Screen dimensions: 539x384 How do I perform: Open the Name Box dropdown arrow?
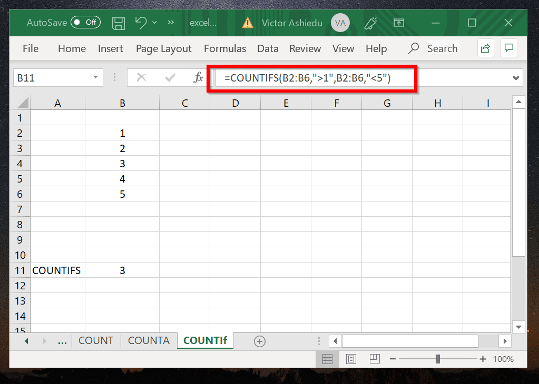(95, 77)
